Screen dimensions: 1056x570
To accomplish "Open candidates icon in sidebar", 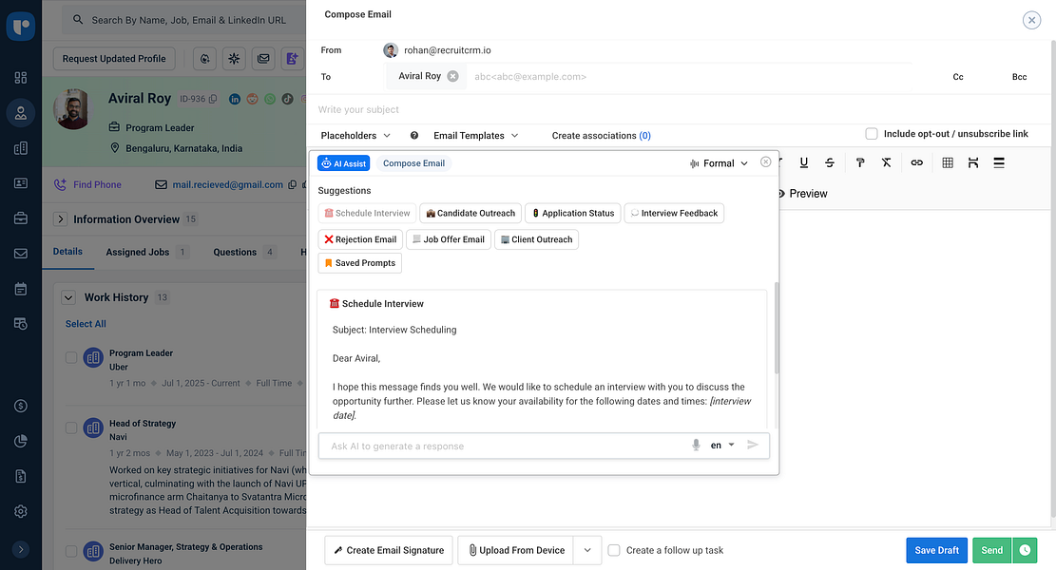I will coord(21,113).
